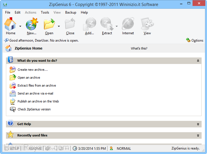Click the NORMAL user mode status indicator
Image resolution: width=207 pixels, height=154 pixels.
point(124,148)
